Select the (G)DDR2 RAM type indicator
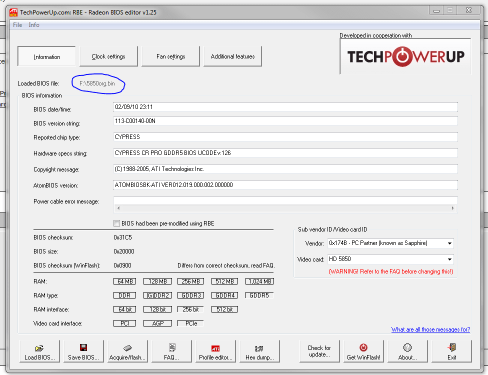The width and height of the screenshot is (488, 375). 157,295
